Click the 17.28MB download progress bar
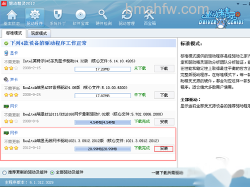 pos(102,69)
